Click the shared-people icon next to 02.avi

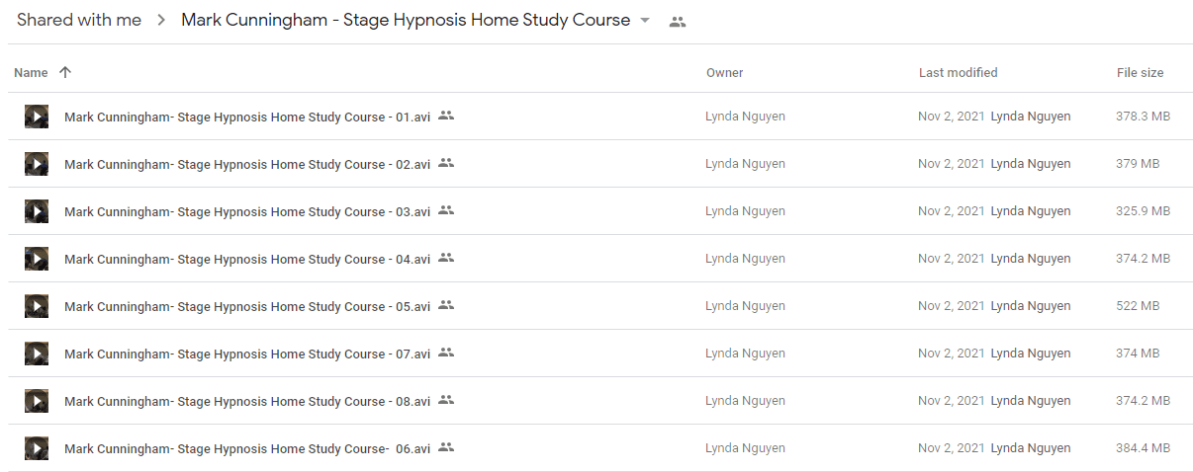[446, 163]
